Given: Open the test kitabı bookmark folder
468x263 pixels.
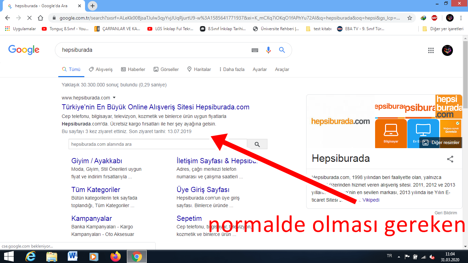Looking at the screenshot, I should [319, 29].
